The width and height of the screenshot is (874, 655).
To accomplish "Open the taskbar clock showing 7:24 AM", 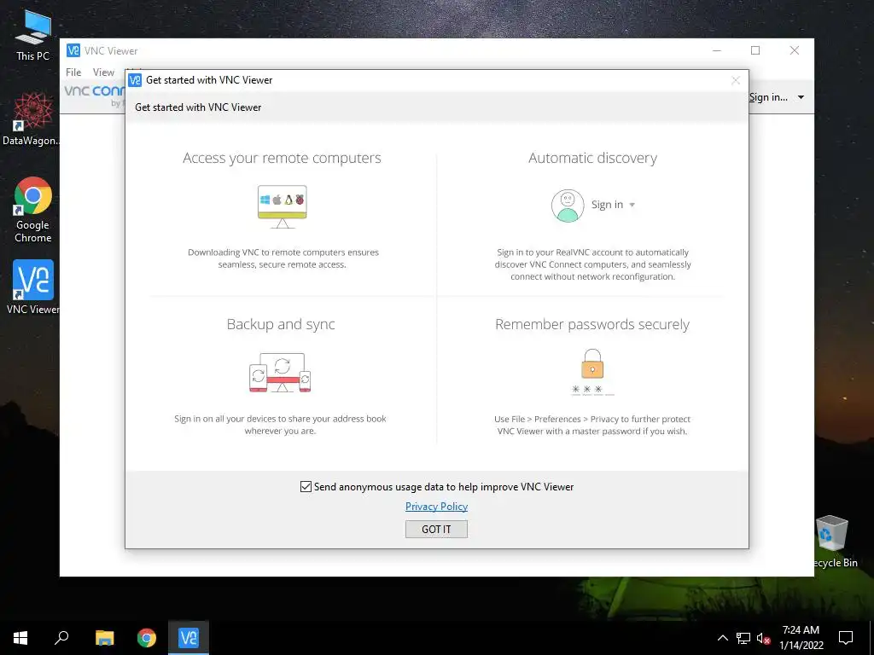I will pos(801,638).
